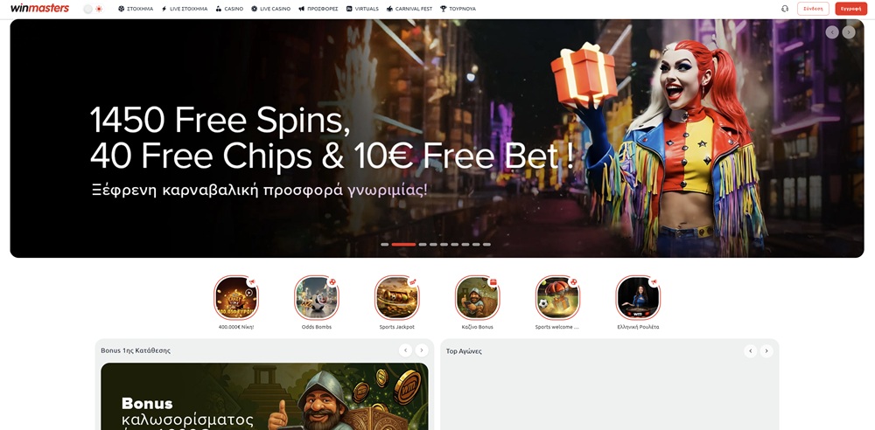Open the Τουρνουά menu item

point(458,9)
